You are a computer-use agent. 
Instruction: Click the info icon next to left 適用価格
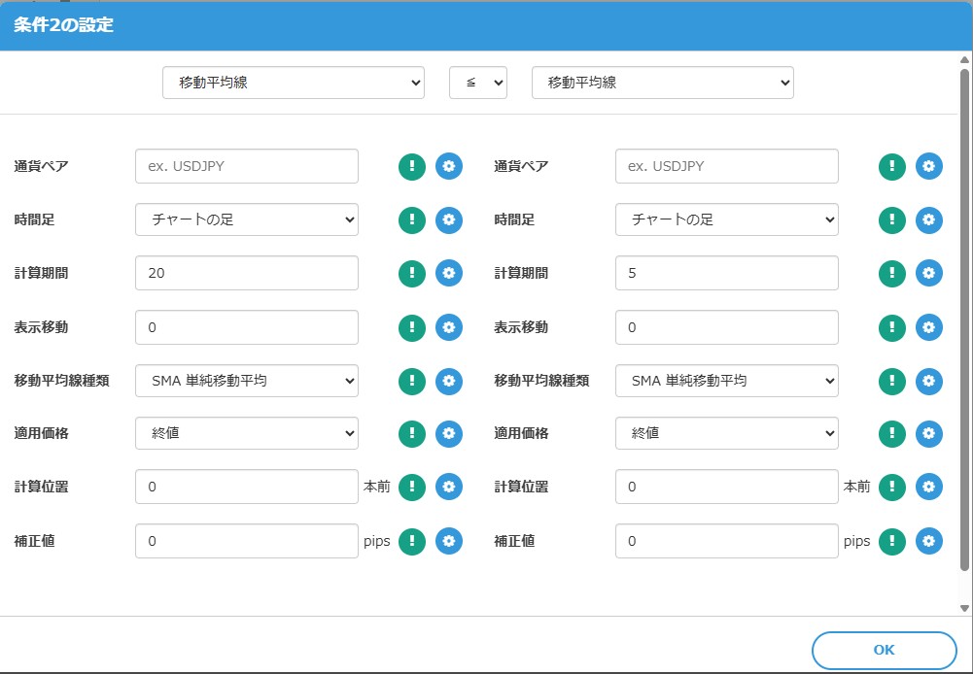pyautogui.click(x=410, y=433)
